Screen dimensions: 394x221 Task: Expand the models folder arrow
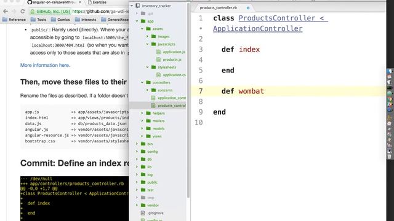[142, 128]
